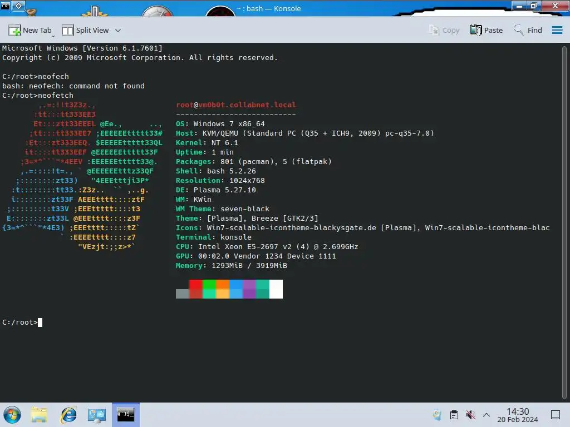Click the hostname vm0b0t.collabnet.local text
Viewport: 570px width, 427px height.
click(x=247, y=105)
